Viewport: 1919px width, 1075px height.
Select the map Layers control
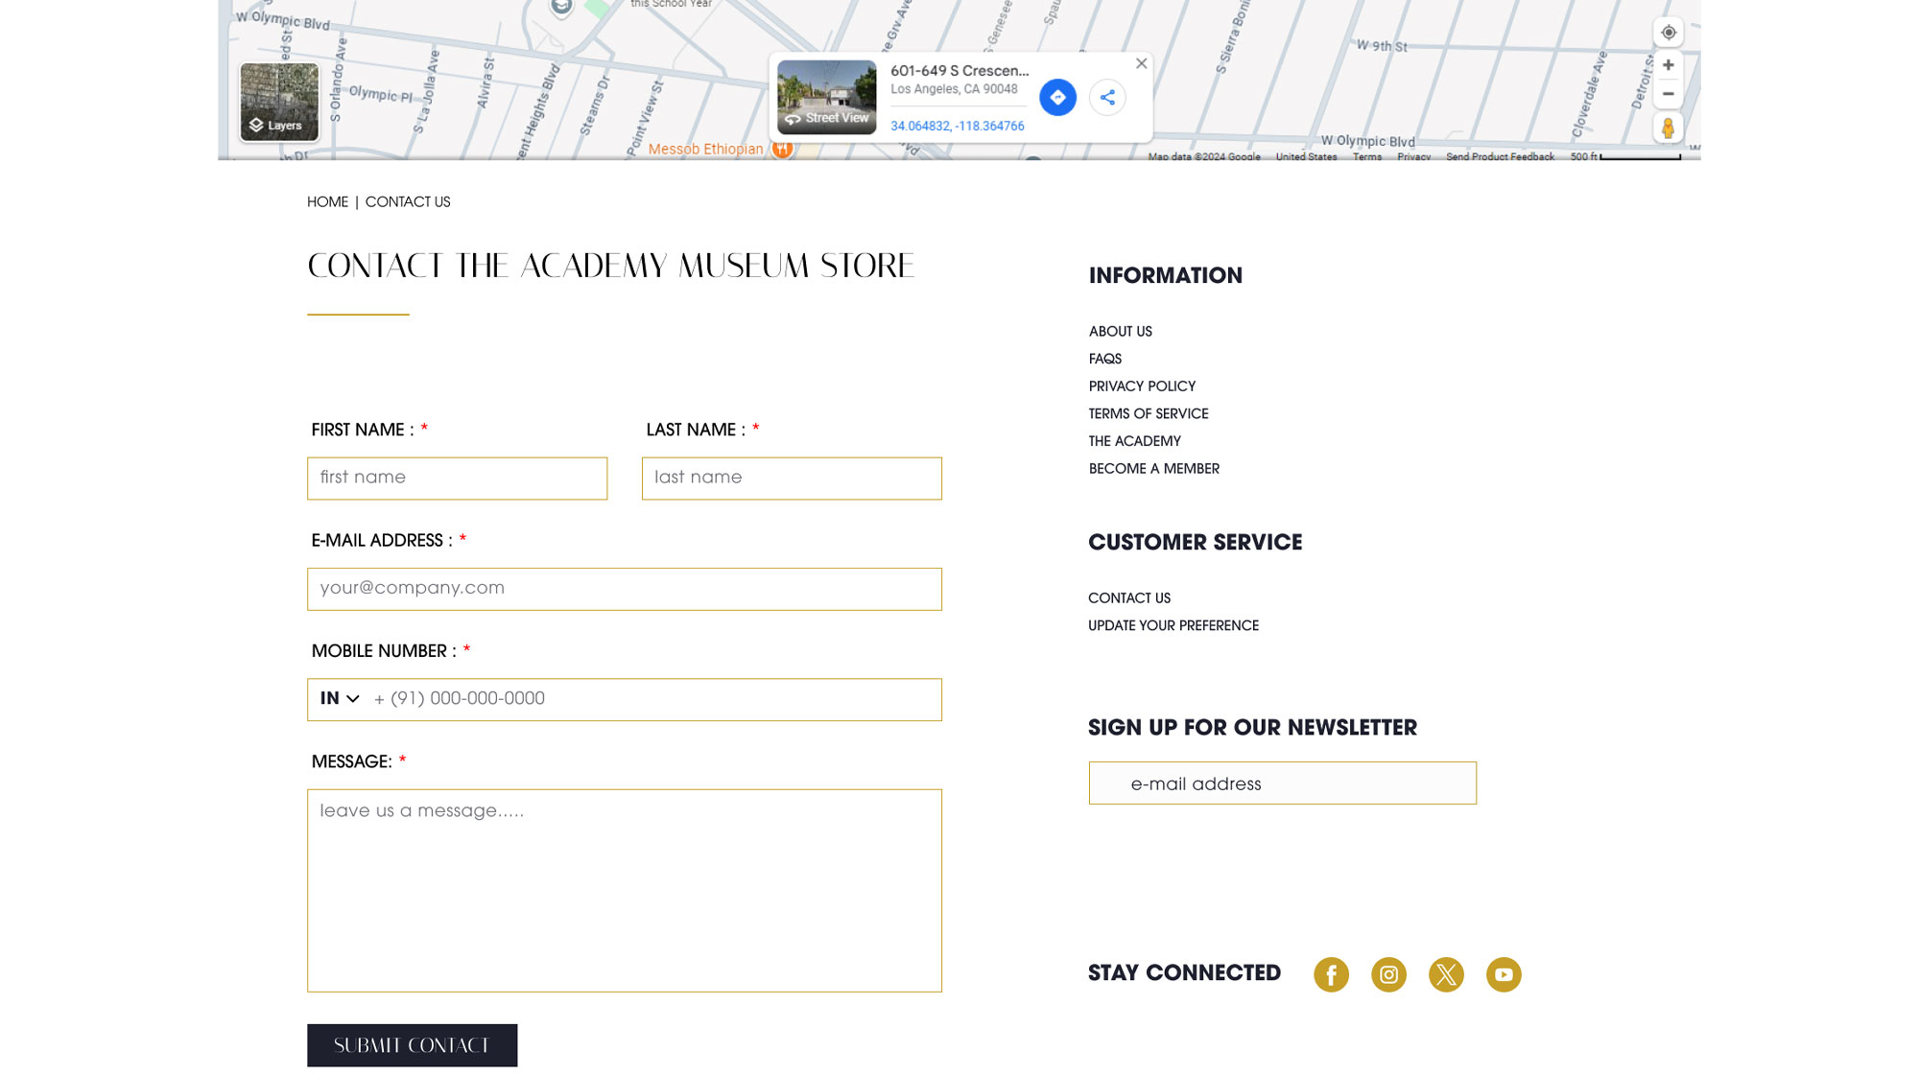[278, 103]
